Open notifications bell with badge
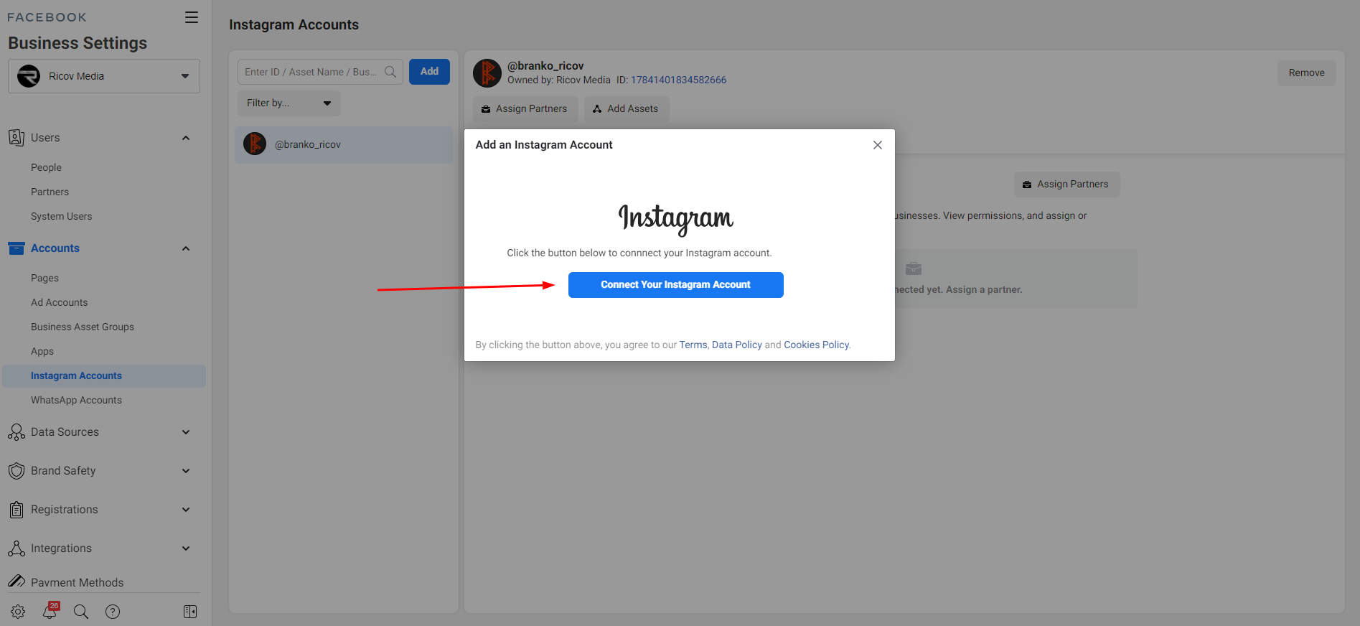Image resolution: width=1360 pixels, height=626 pixels. coord(50,611)
